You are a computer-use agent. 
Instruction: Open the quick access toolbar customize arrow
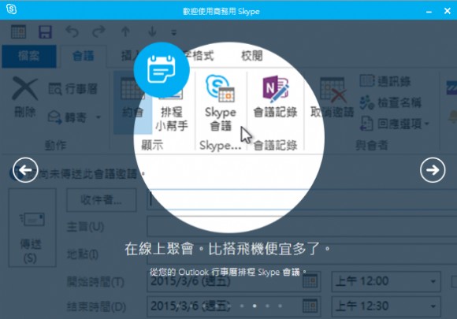pos(174,32)
